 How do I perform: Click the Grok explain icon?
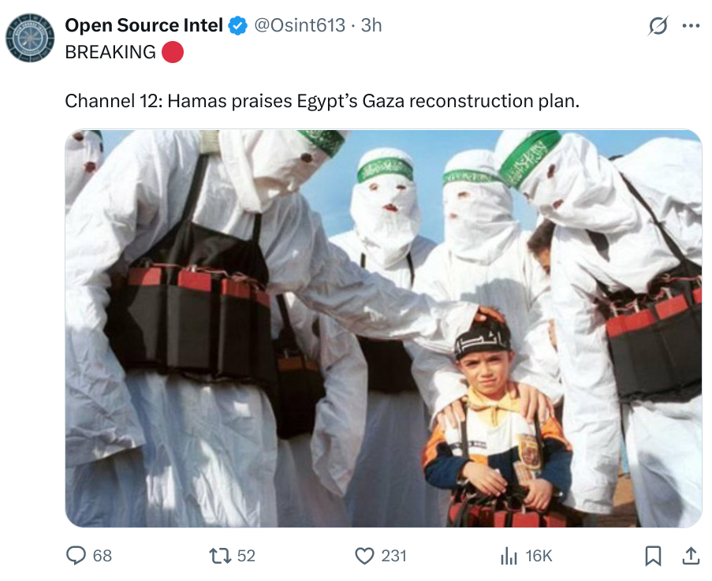point(658,25)
